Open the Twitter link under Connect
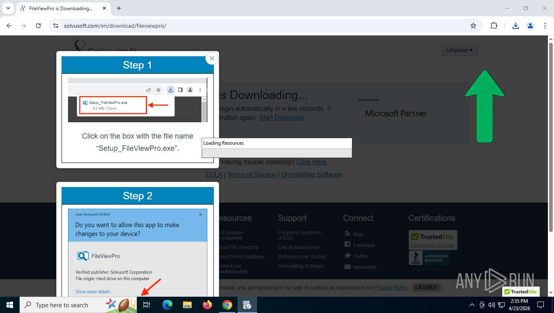The width and height of the screenshot is (554, 313). click(x=361, y=256)
